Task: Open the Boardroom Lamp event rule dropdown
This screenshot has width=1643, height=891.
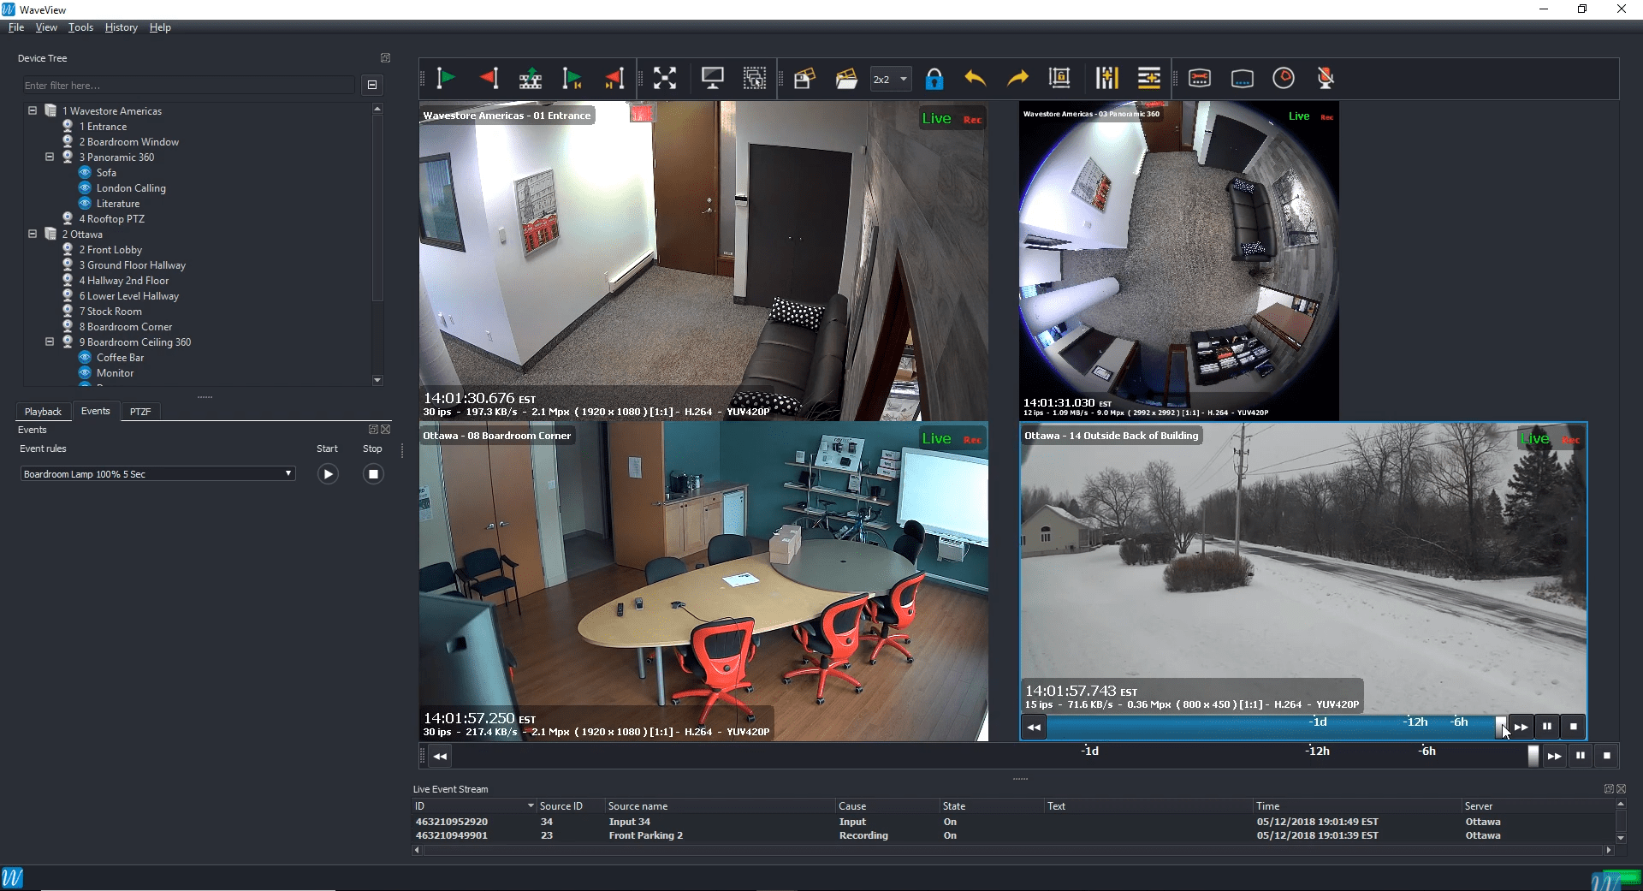Action: point(157,474)
